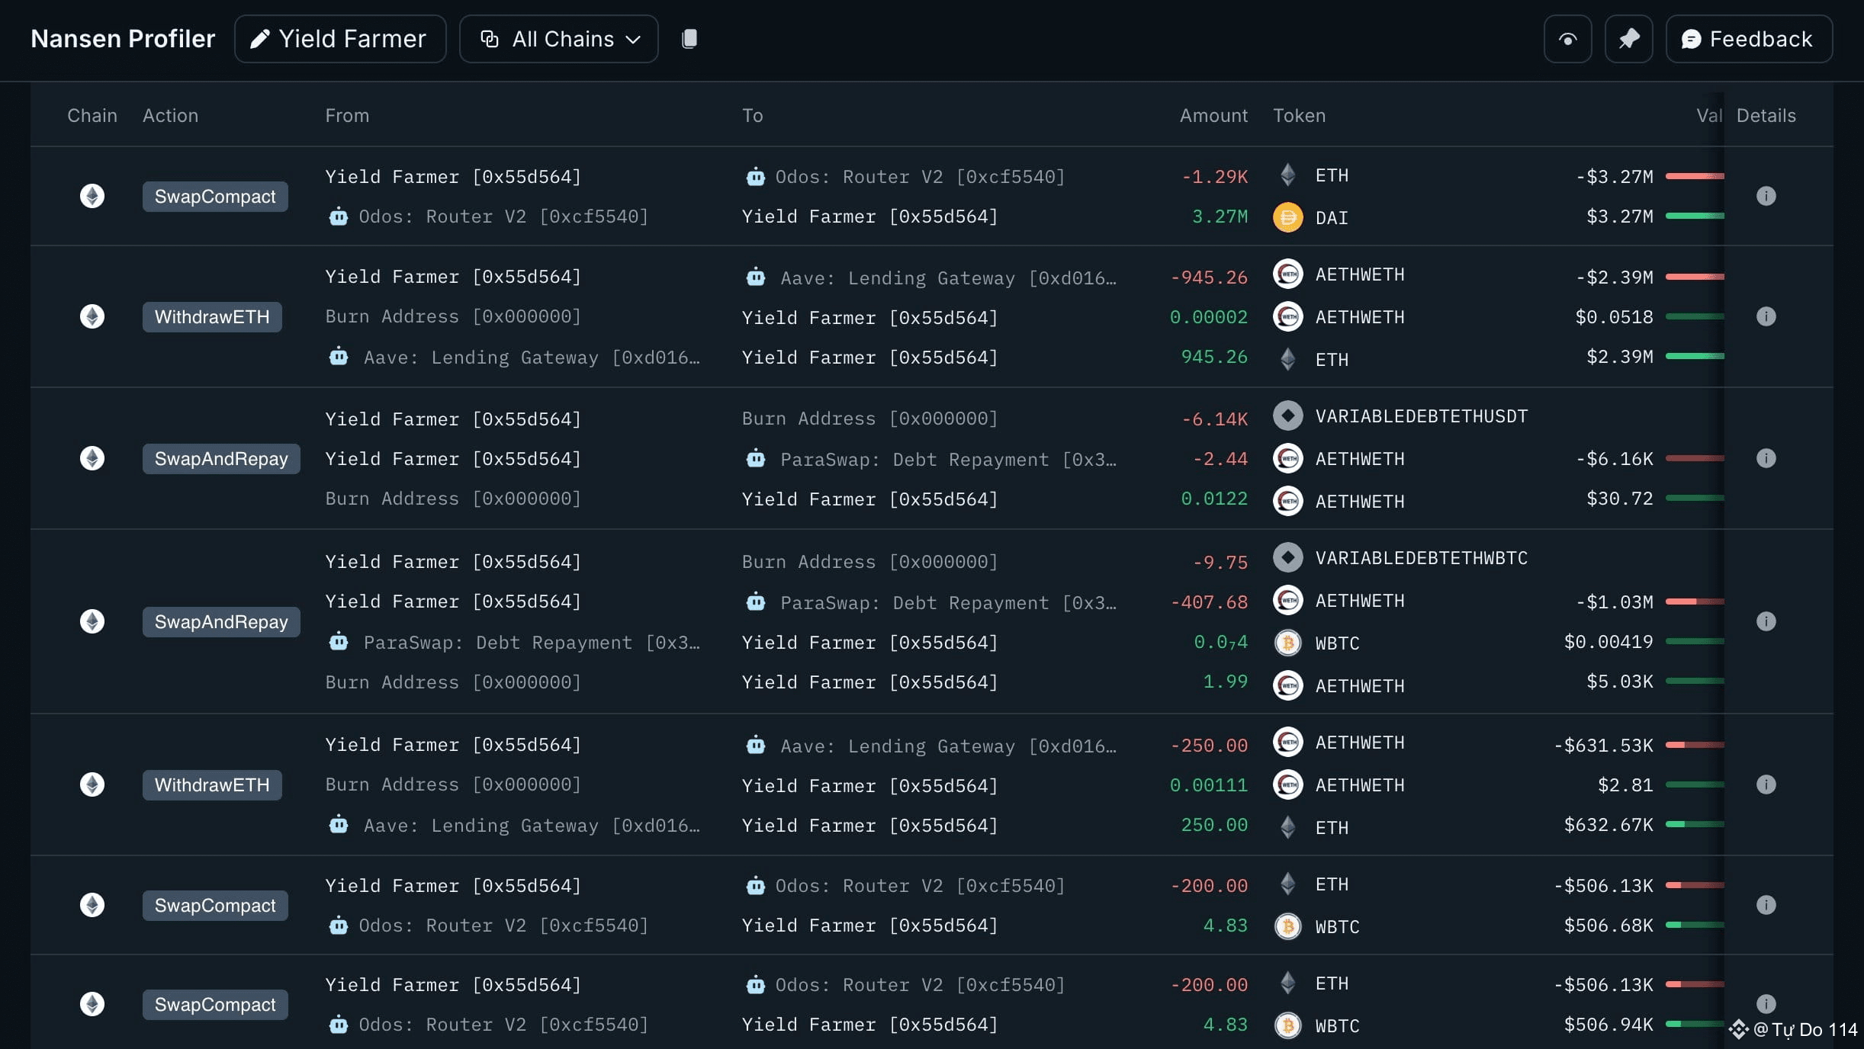Open details info for the 250.00 WithdrawETH row
This screenshot has width=1864, height=1049.
pyautogui.click(x=1766, y=784)
